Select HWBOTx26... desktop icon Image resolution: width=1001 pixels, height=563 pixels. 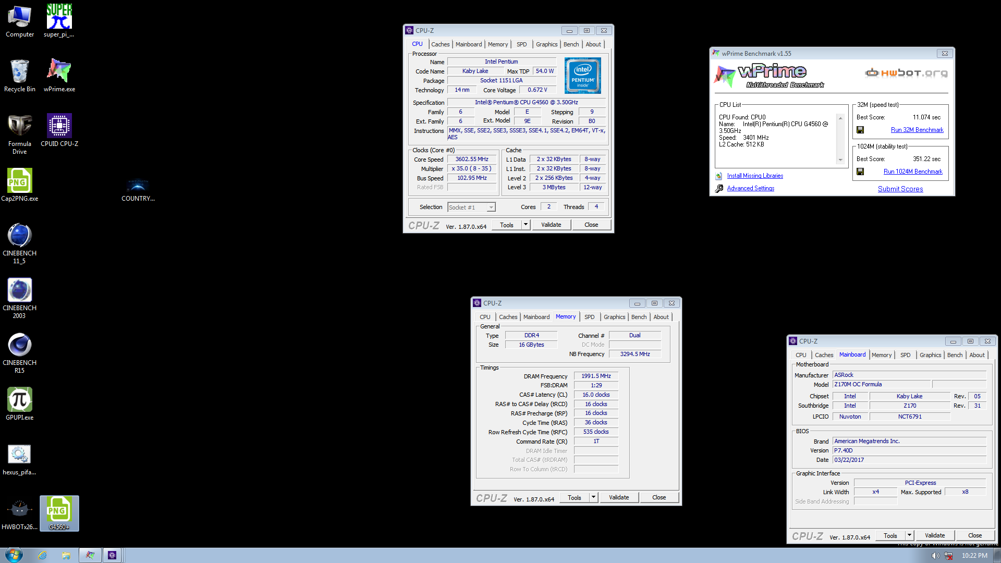click(20, 514)
